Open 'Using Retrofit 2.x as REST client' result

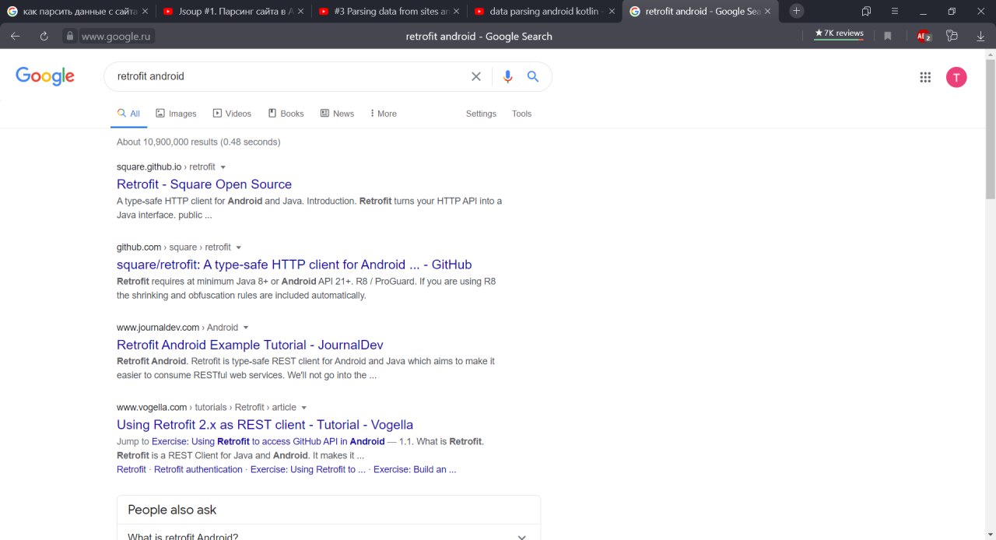(265, 425)
